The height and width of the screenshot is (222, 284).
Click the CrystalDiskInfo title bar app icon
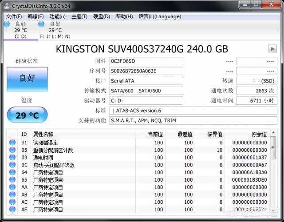tap(7, 6)
